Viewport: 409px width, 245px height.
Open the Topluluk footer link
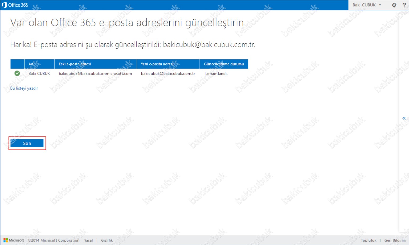(x=369, y=240)
